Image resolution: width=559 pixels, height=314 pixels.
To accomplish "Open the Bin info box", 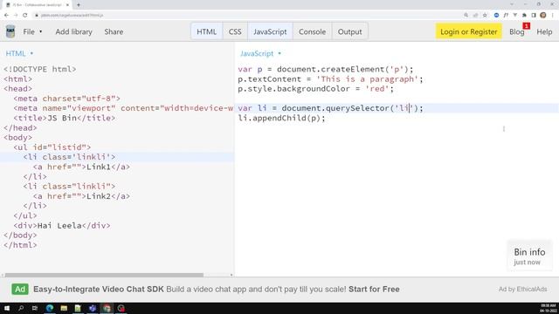I will 529,256.
